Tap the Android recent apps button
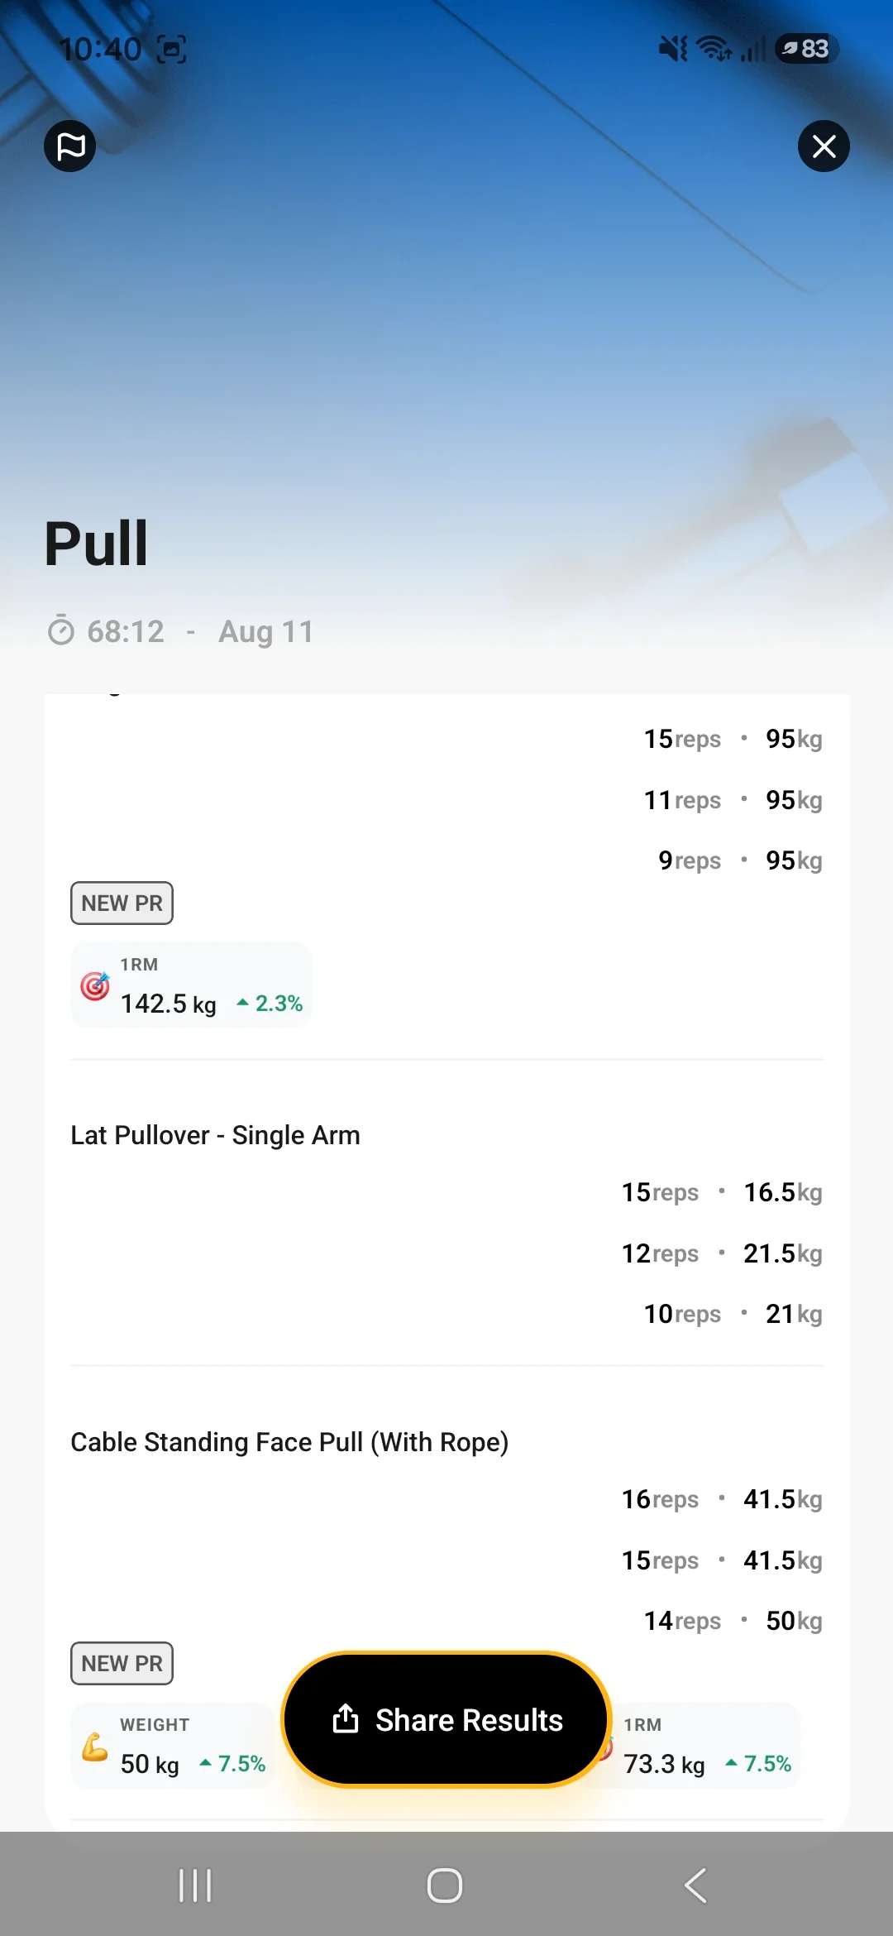Image resolution: width=893 pixels, height=1936 pixels. tap(196, 1886)
